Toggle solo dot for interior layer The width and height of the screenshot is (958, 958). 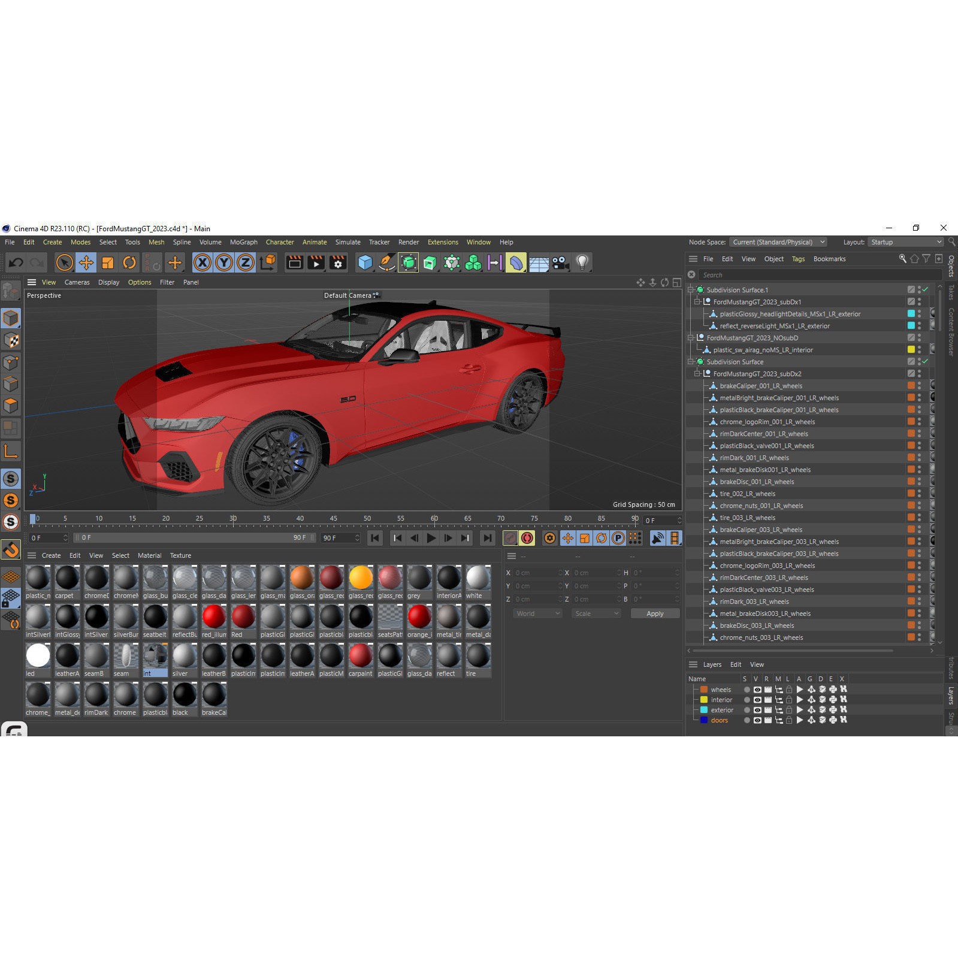pyautogui.click(x=747, y=700)
